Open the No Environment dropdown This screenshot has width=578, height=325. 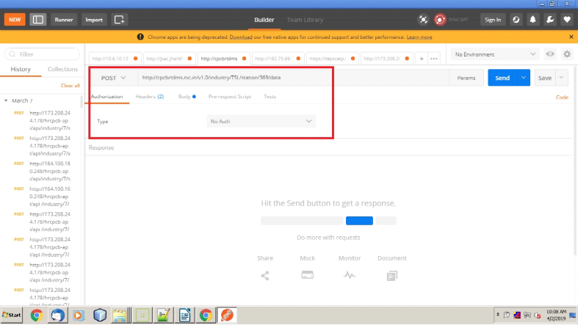tap(495, 54)
